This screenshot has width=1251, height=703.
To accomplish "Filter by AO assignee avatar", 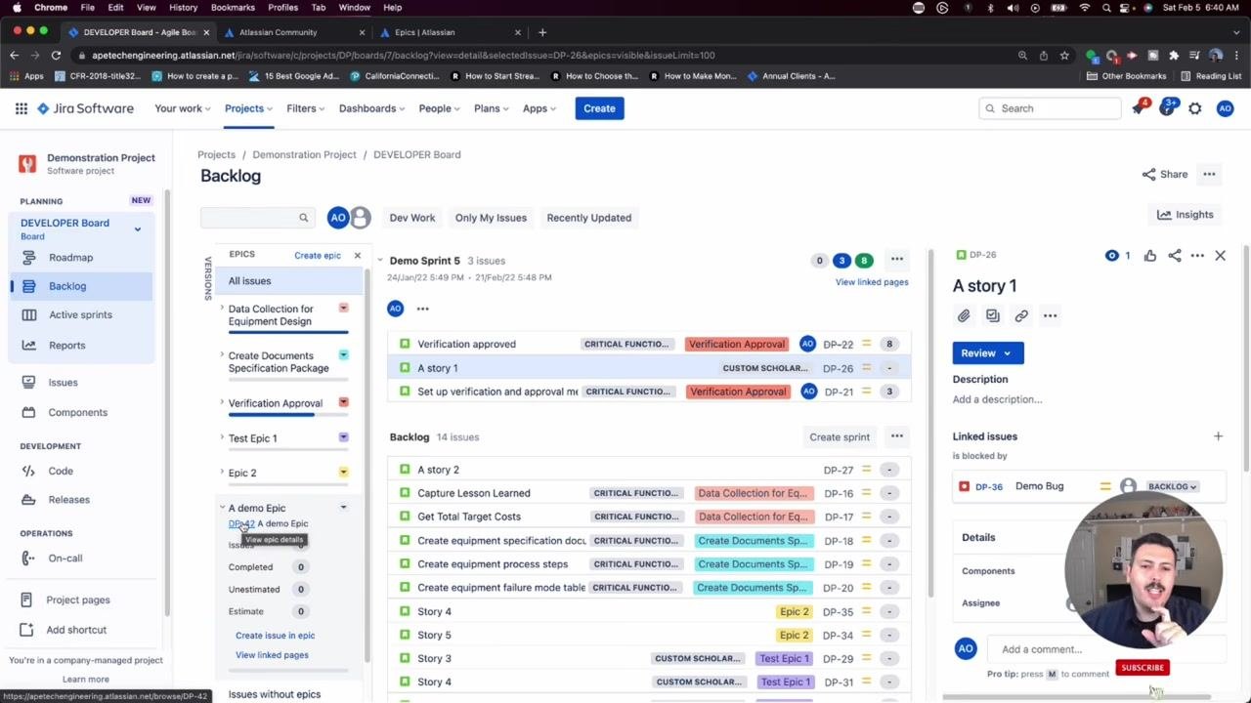I will (x=338, y=218).
